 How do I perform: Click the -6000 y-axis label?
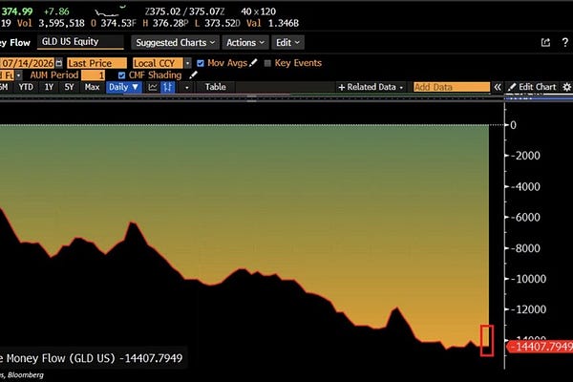pos(527,217)
